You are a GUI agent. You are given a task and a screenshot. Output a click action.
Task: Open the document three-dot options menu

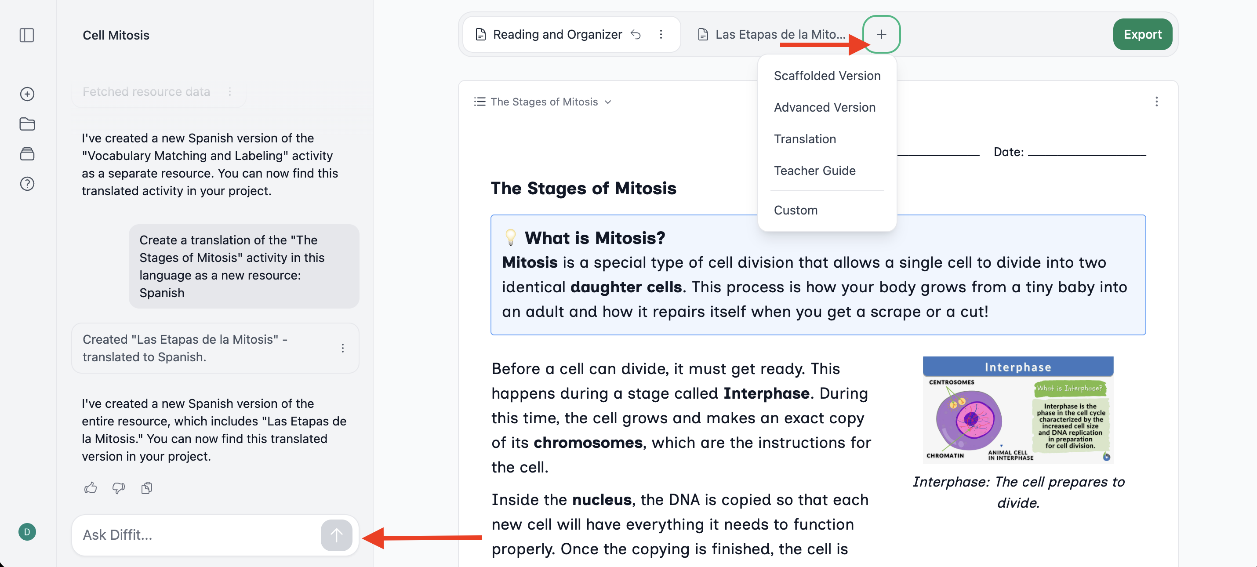(x=1156, y=102)
